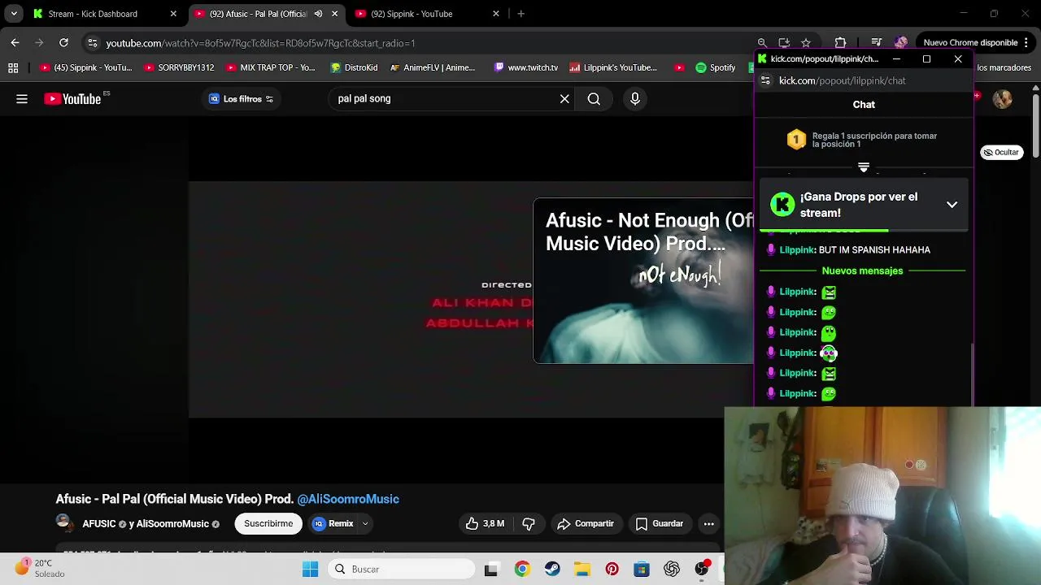Bookmark this page with the star icon
This screenshot has width=1041, height=585.
[806, 43]
